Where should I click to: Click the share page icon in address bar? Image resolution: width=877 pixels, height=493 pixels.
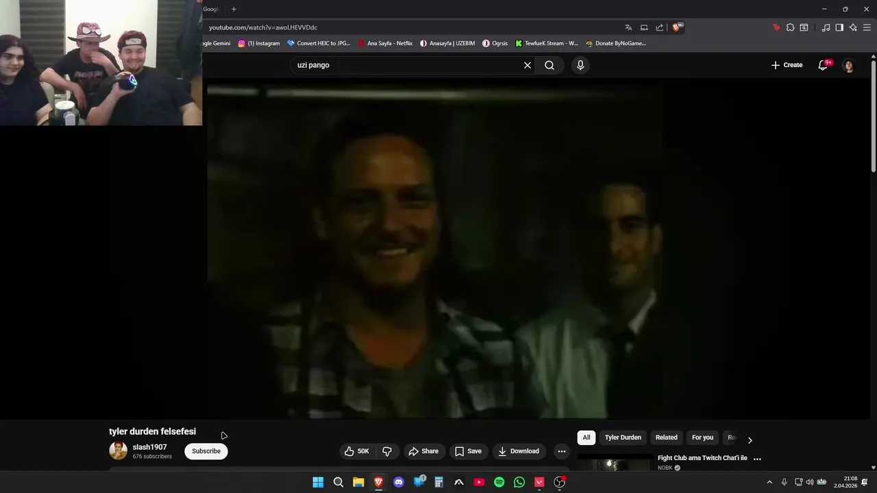click(x=659, y=27)
